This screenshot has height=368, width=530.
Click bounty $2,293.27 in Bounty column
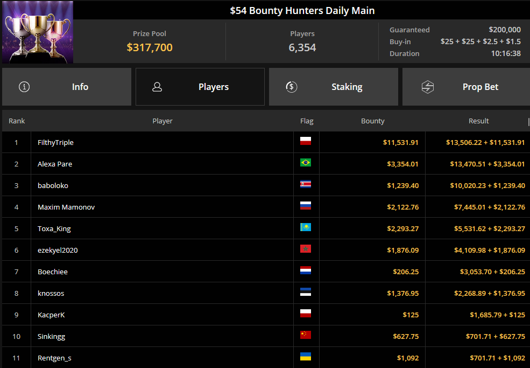(x=402, y=229)
